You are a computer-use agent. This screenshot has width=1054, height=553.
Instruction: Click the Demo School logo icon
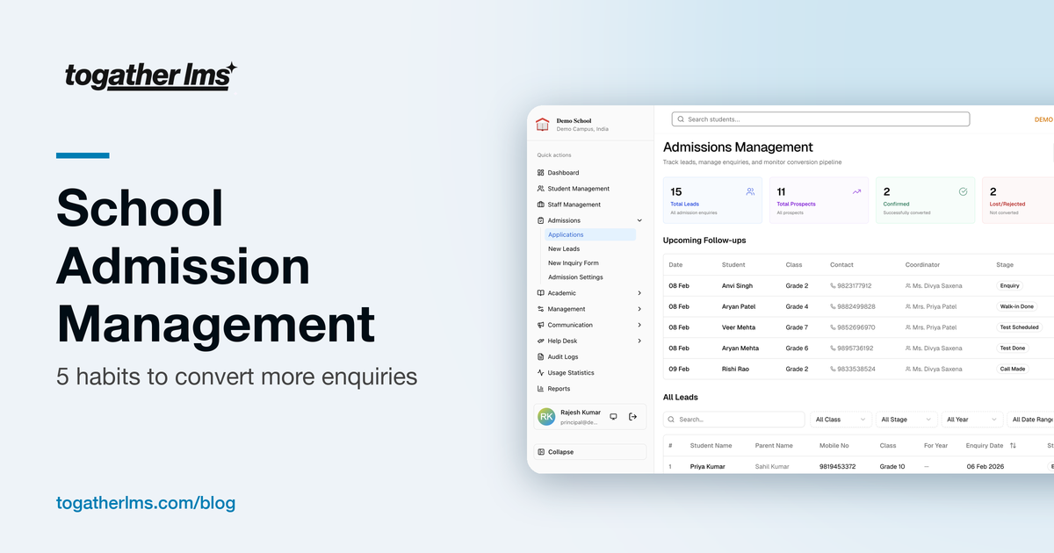pyautogui.click(x=543, y=125)
